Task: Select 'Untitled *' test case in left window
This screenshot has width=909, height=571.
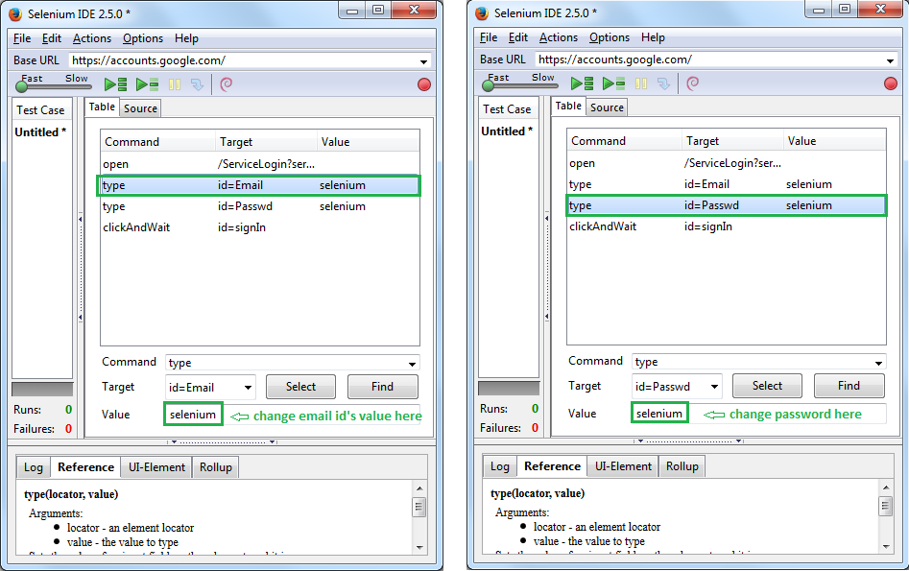Action: [40, 132]
